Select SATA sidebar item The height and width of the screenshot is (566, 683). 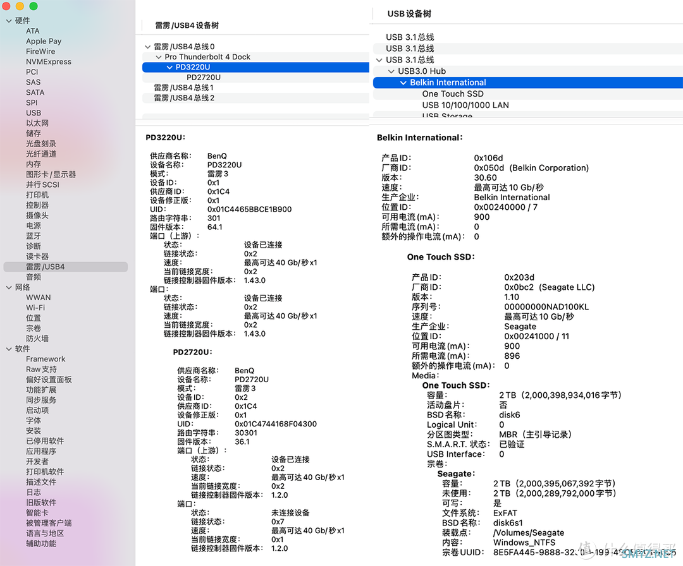click(x=35, y=92)
